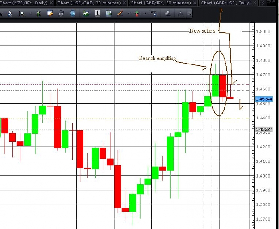The width and height of the screenshot is (279, 229).
Task: Click the 1.4000 price axis label
Action: click(263, 176)
